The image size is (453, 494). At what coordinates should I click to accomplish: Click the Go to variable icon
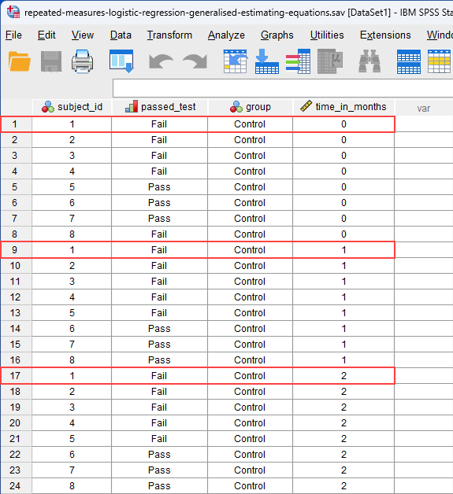(267, 61)
